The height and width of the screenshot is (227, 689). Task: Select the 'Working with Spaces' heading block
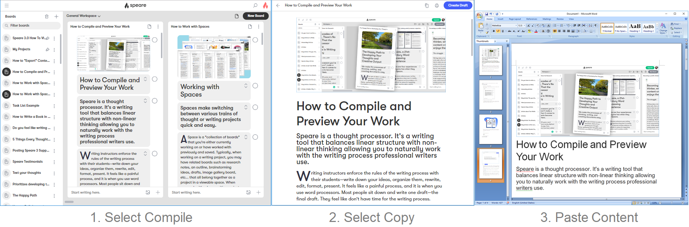click(x=255, y=86)
